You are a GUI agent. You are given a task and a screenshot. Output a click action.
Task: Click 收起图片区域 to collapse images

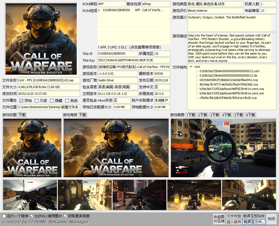[219, 219]
